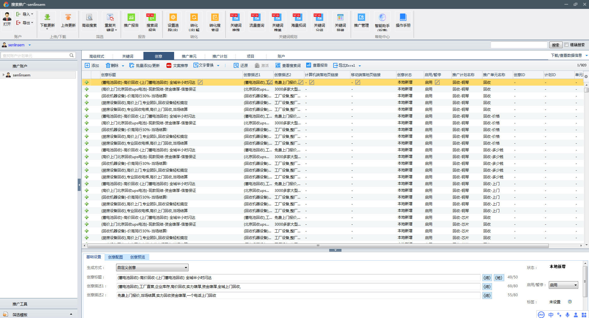The height and width of the screenshot is (318, 589).
Task: Switch to the 关键词 tab
Action: point(127,56)
